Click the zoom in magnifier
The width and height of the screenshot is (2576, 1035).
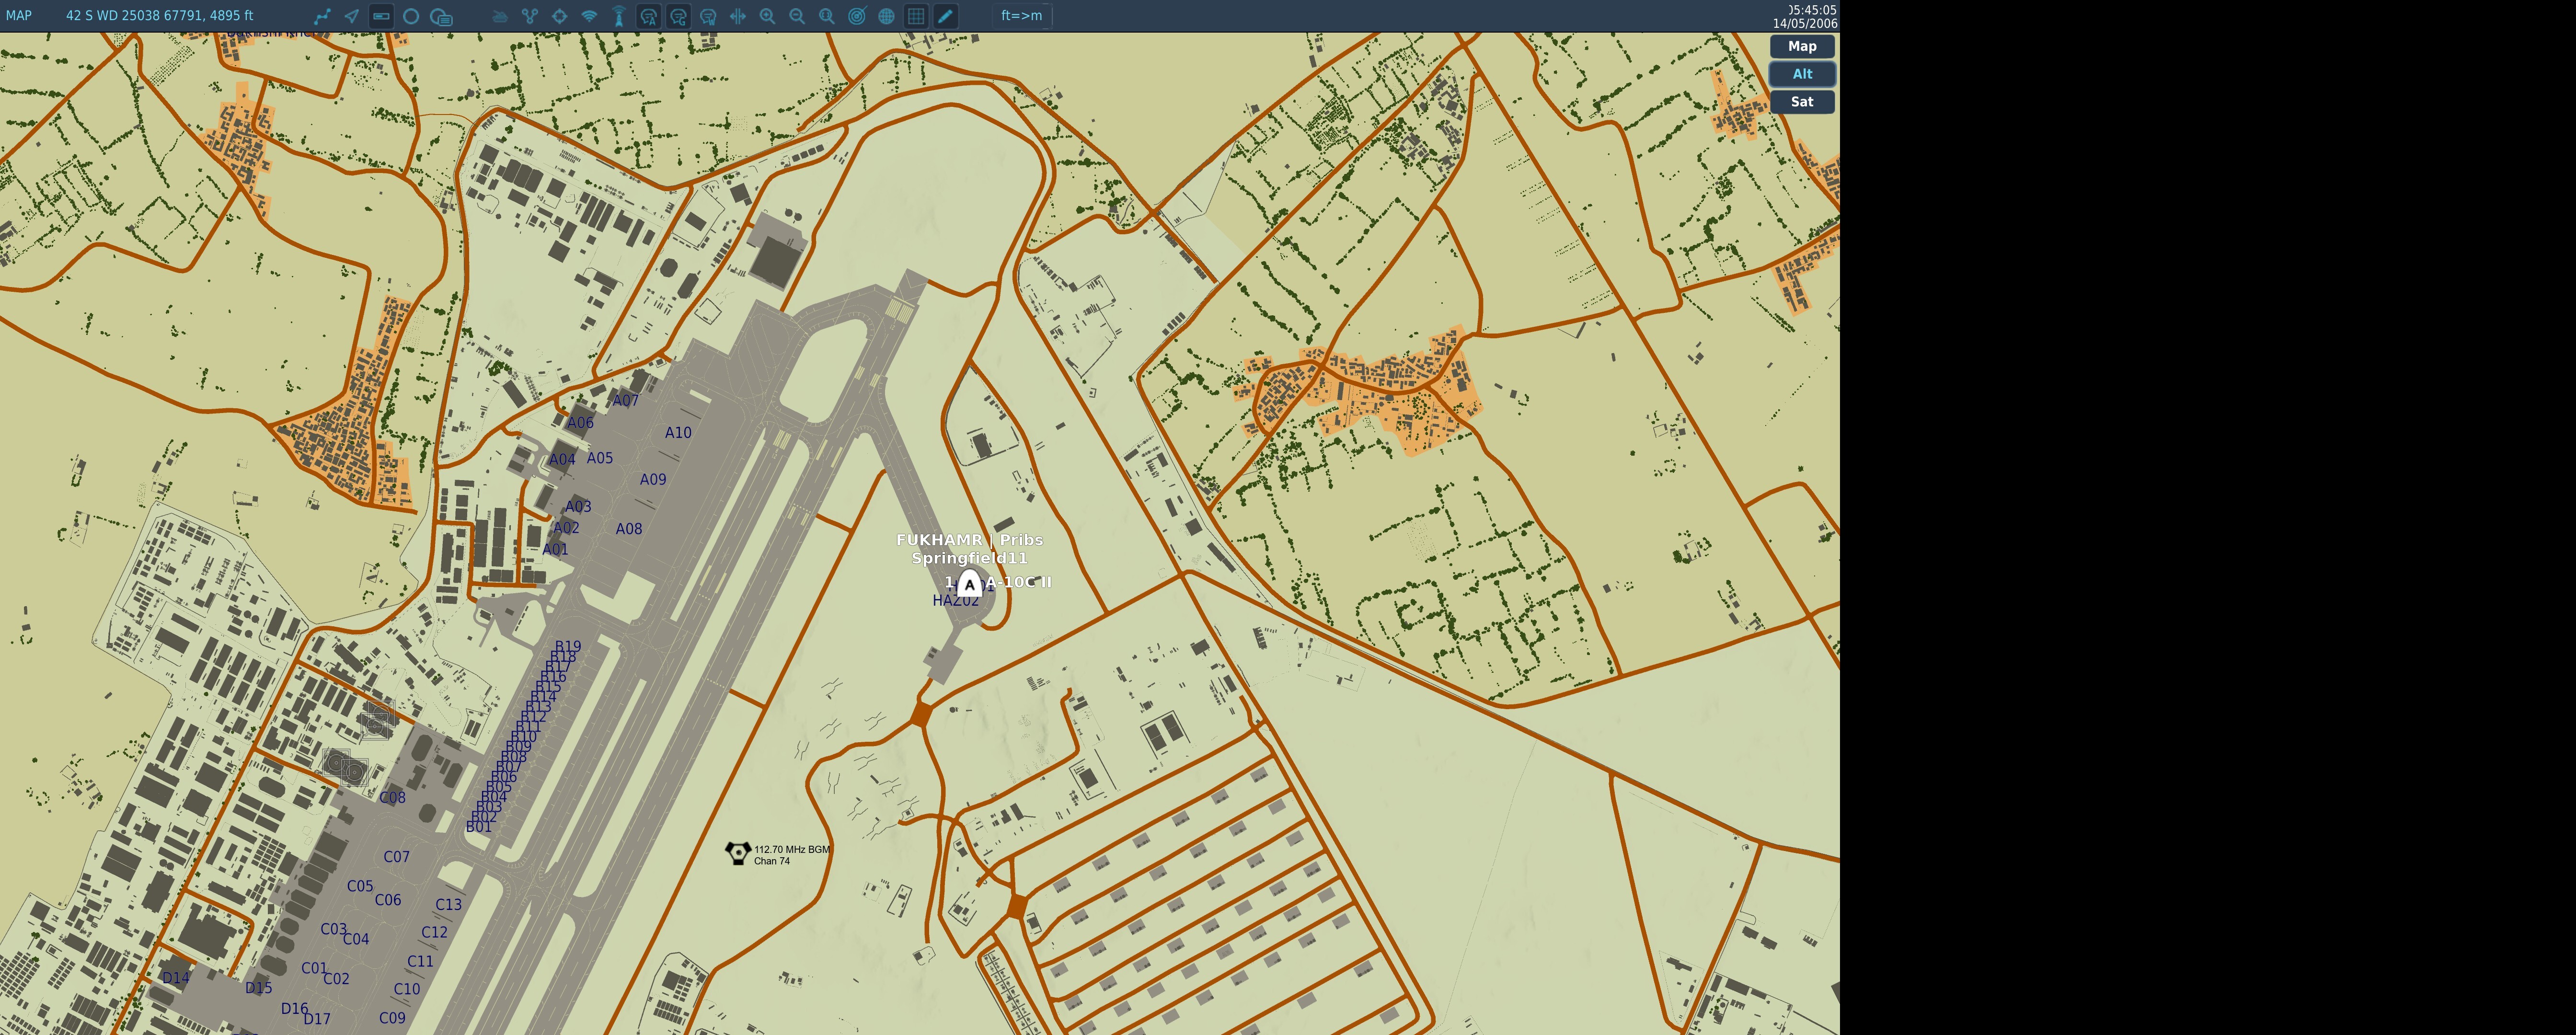pyautogui.click(x=767, y=16)
